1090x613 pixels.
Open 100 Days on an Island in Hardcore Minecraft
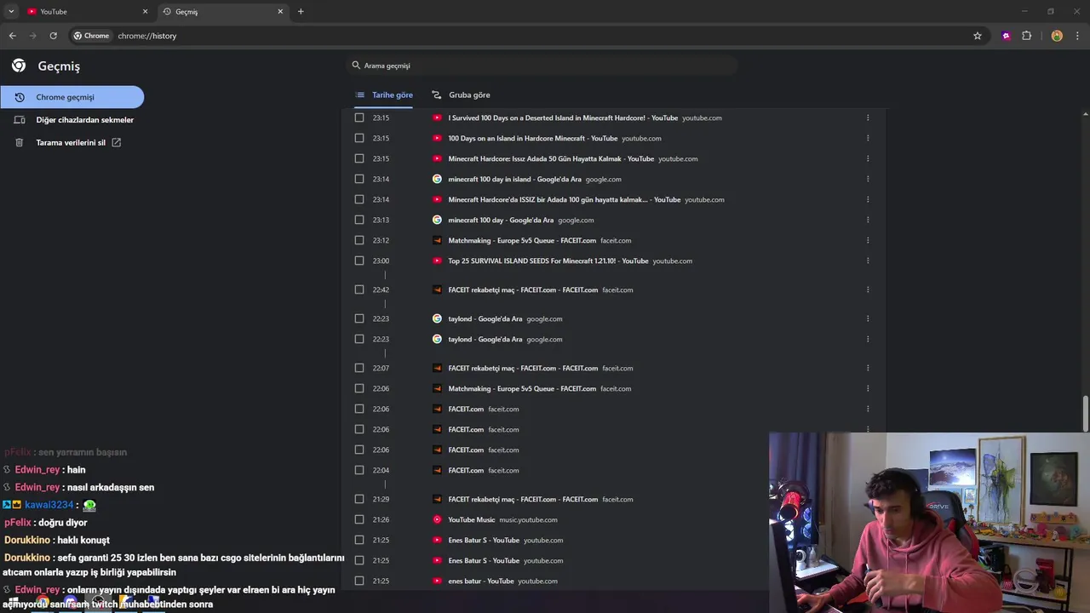(x=533, y=138)
